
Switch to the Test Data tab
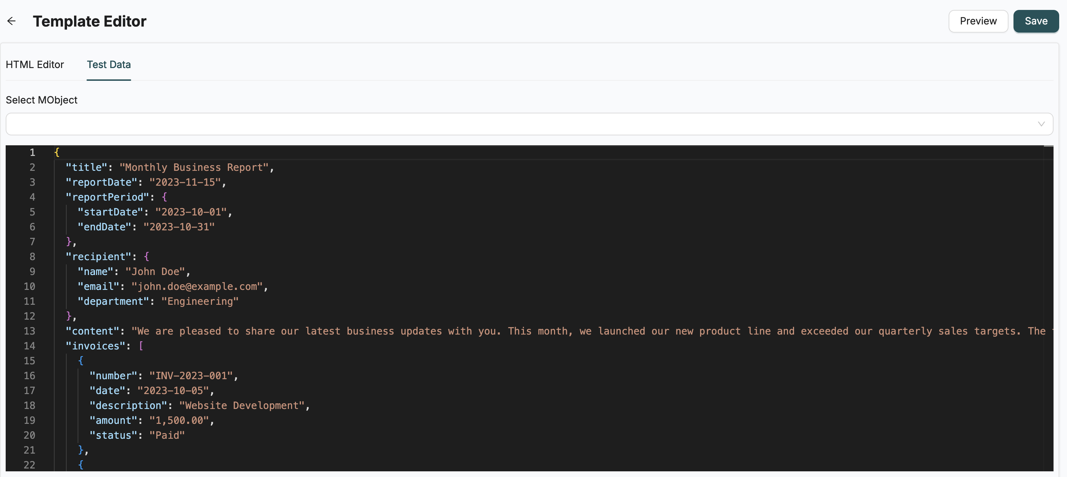[x=108, y=64]
